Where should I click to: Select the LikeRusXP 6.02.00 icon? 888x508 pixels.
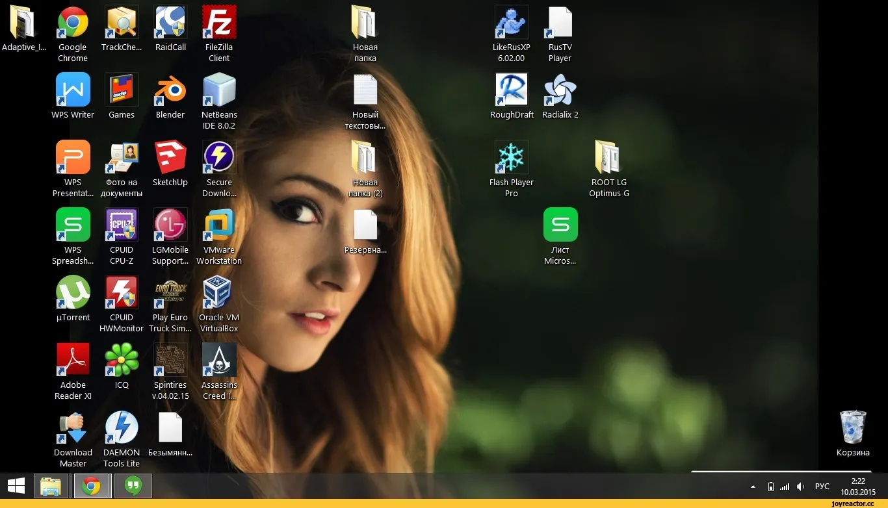click(x=512, y=23)
